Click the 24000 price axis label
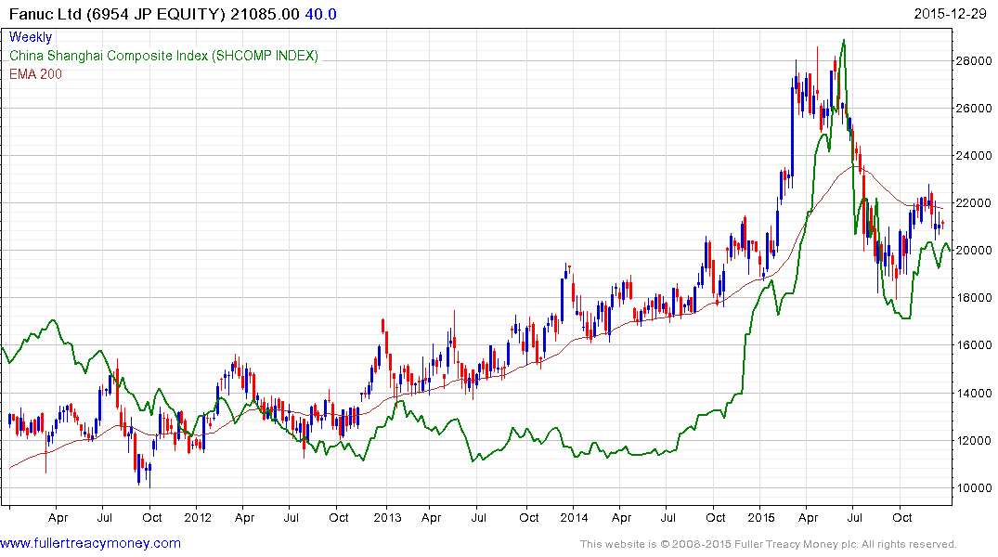998x557 pixels. click(x=977, y=156)
